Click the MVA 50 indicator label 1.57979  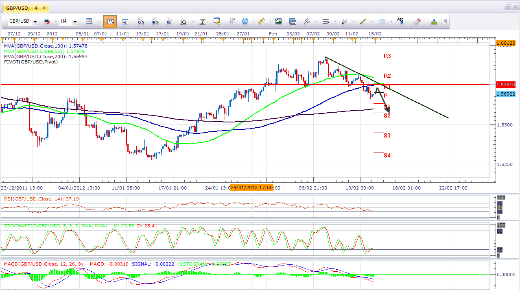click(x=44, y=51)
